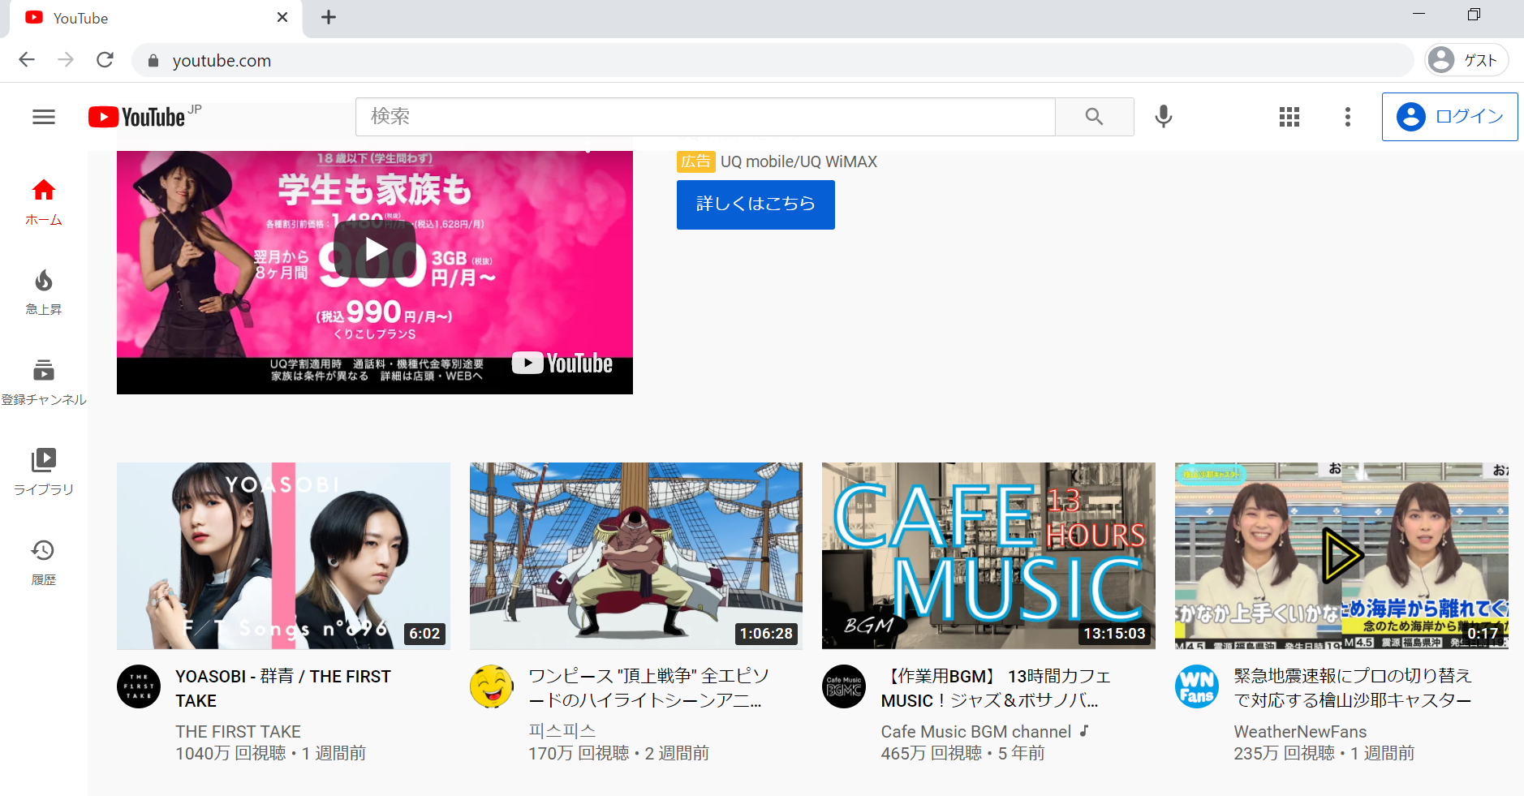
Task: View watch history via 履歴 icon
Action: (x=43, y=560)
